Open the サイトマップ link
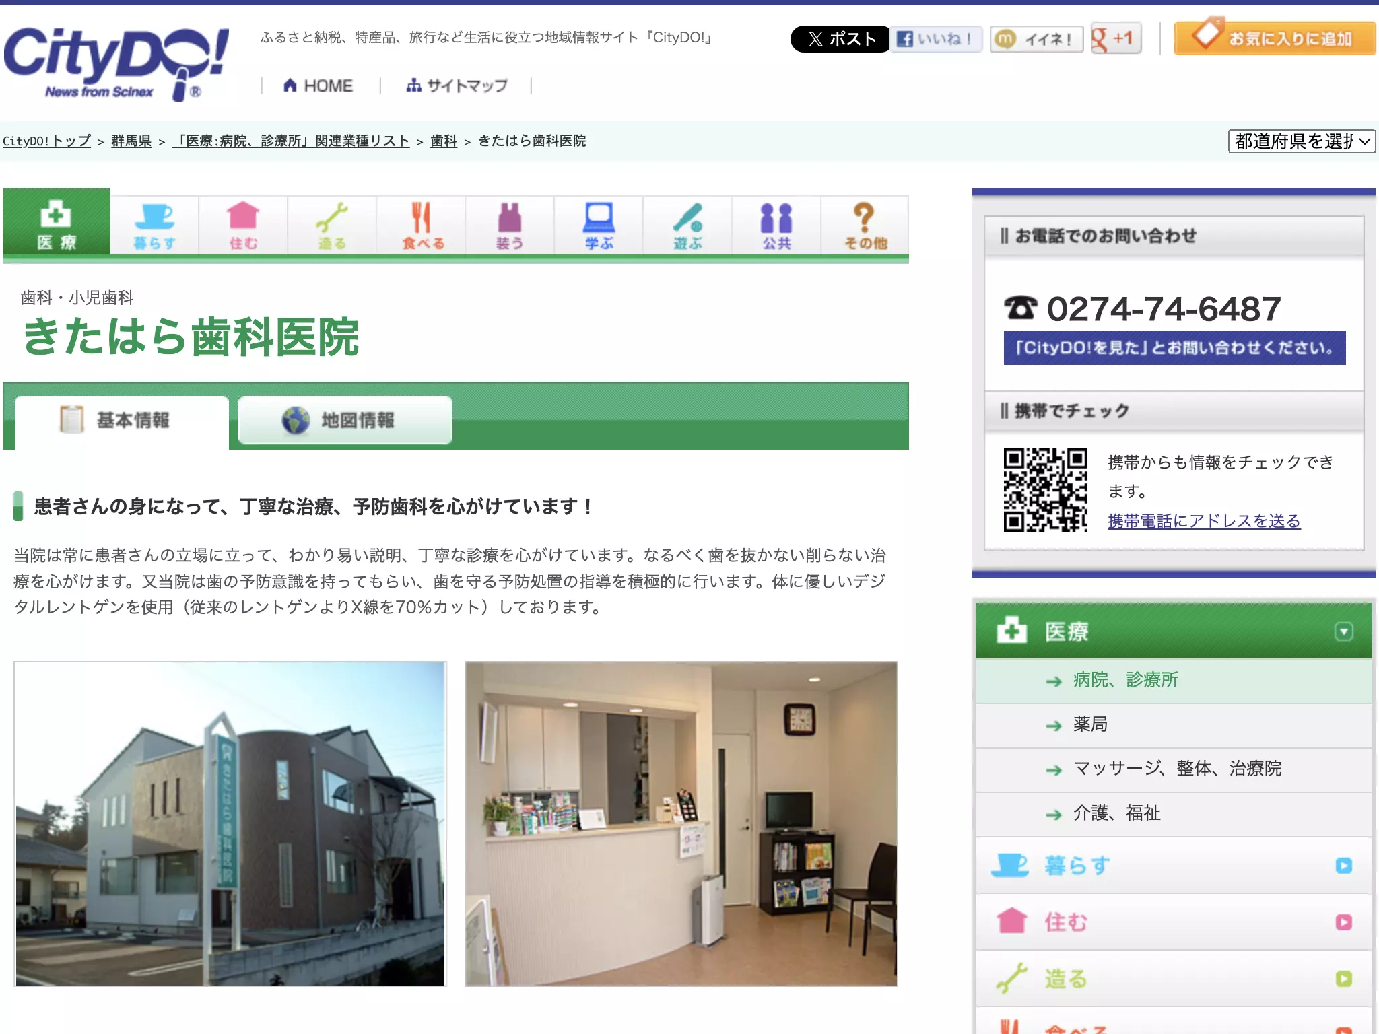Image resolution: width=1379 pixels, height=1034 pixels. point(457,85)
